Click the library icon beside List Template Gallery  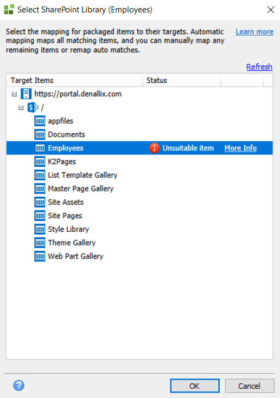40,175
